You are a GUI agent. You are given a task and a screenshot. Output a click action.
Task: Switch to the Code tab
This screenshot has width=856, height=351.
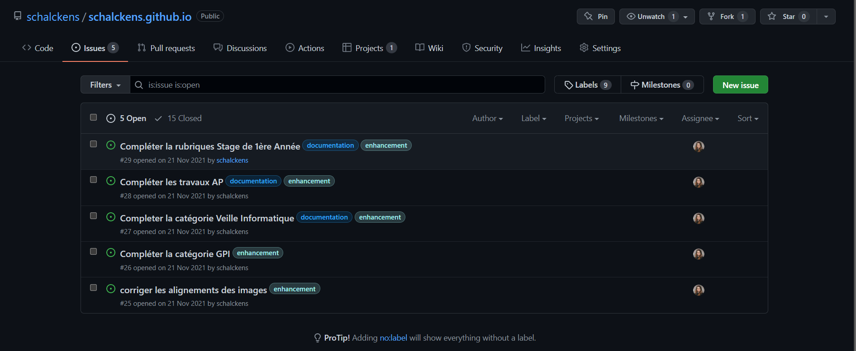38,48
